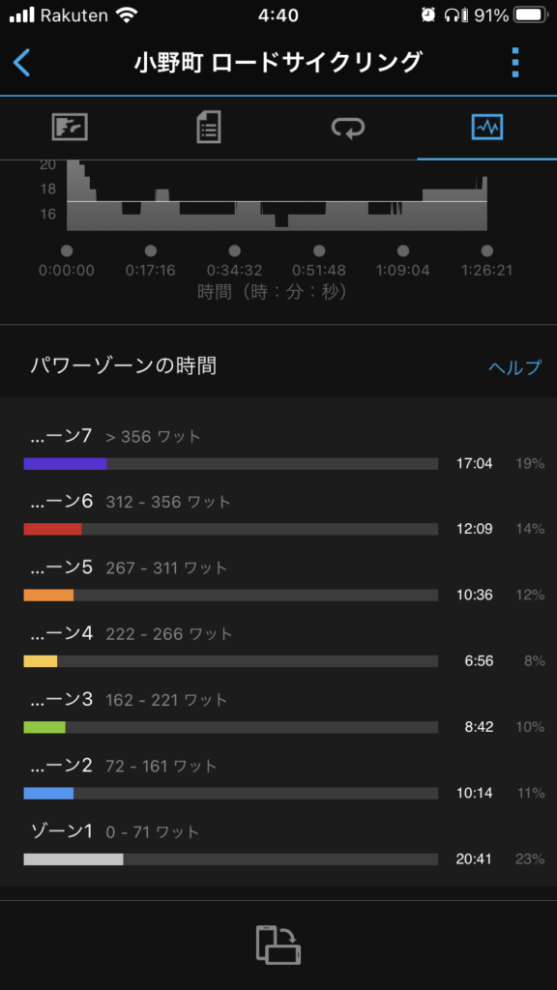Select the laps loop tab icon
This screenshot has width=557, height=990.
tap(348, 128)
